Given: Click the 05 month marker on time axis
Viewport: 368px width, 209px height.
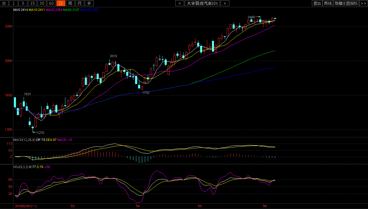Looking at the screenshot, I should click(x=200, y=206).
